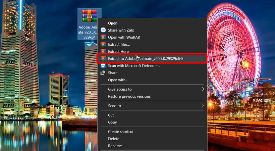Choose Cut from the context menu
Image resolution: width=275 pixels, height=151 pixels.
[x=111, y=115]
